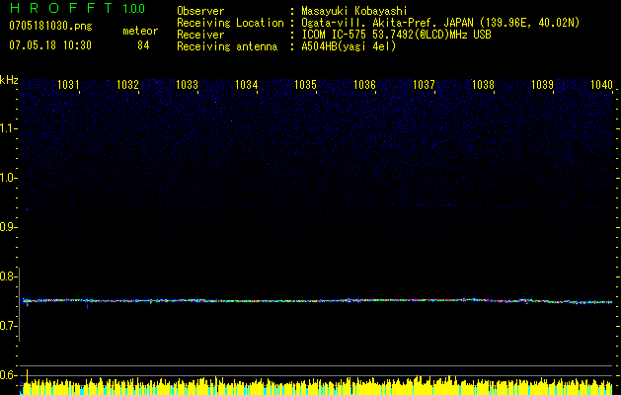Click the date stamp 07.05.18 10:30
Screen dimensions: 621x395
[49, 45]
